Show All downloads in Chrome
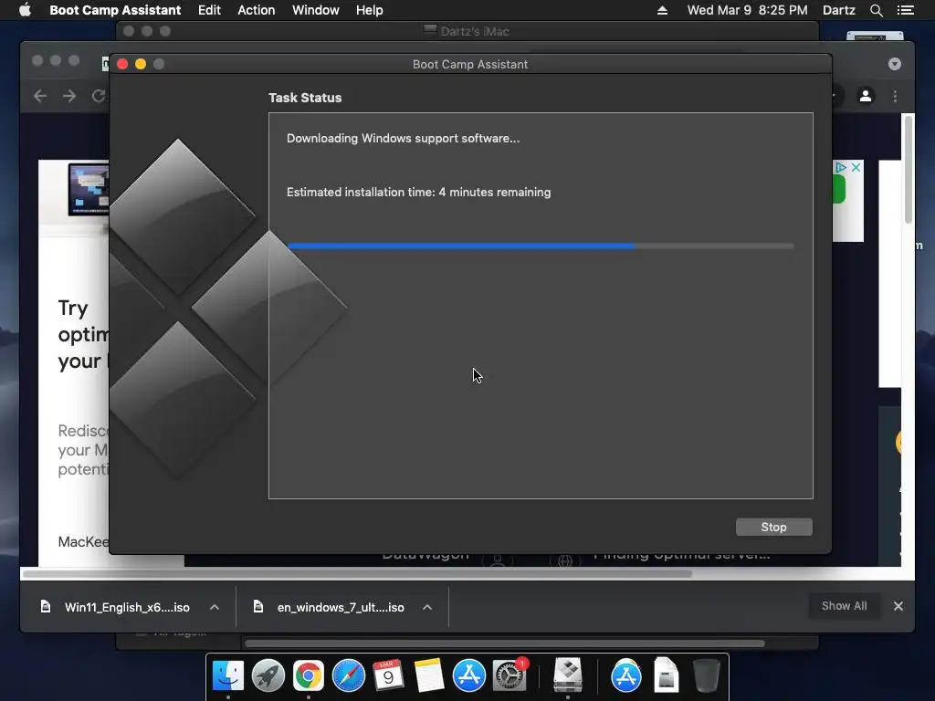 [844, 606]
